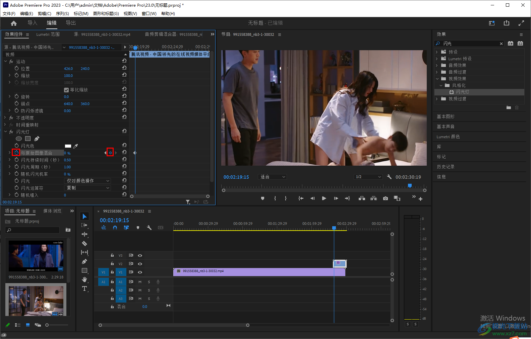Click the Quick Export share icon
The width and height of the screenshot is (531, 339).
click(x=507, y=23)
